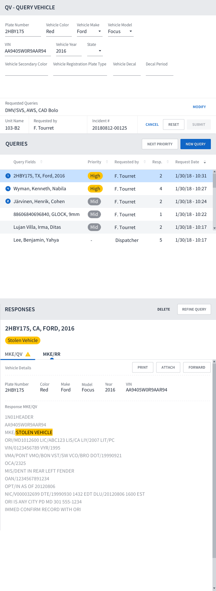Click numbered badge beside Järvinen query

(x=8, y=201)
